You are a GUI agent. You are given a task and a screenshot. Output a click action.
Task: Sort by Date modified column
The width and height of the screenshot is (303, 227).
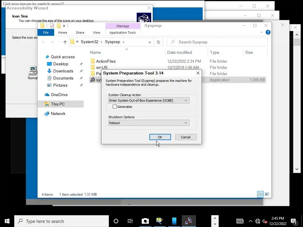(180, 52)
